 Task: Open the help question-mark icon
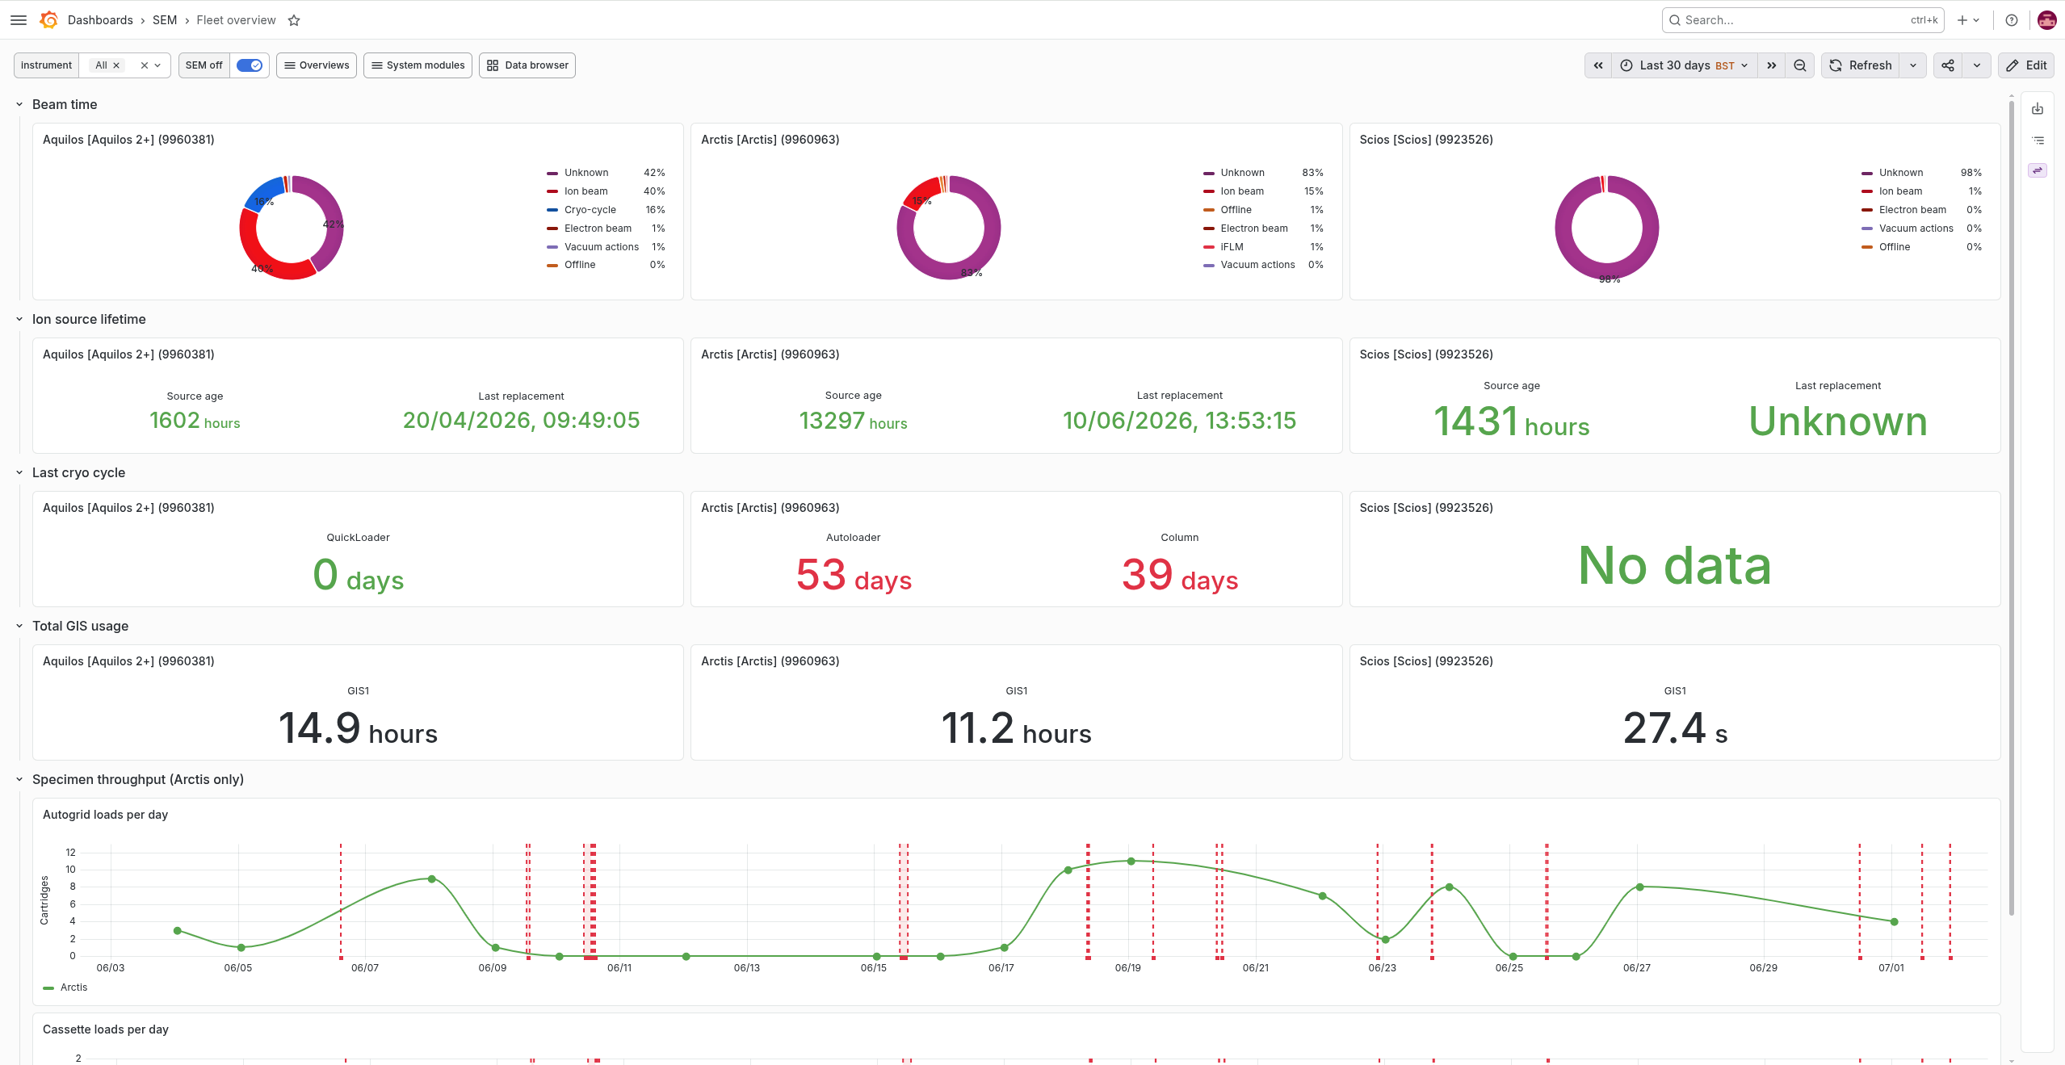click(x=2012, y=20)
